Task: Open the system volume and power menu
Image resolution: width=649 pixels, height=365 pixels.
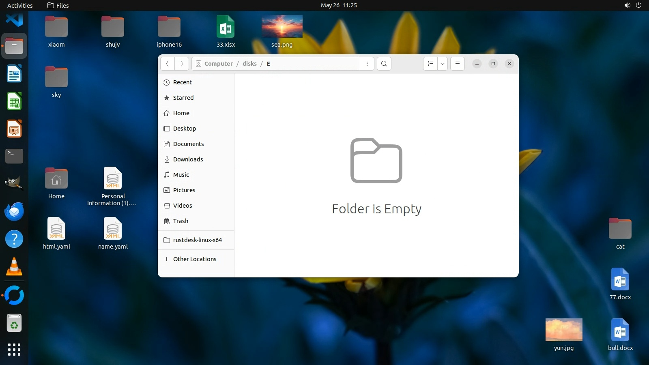Action: (633, 5)
